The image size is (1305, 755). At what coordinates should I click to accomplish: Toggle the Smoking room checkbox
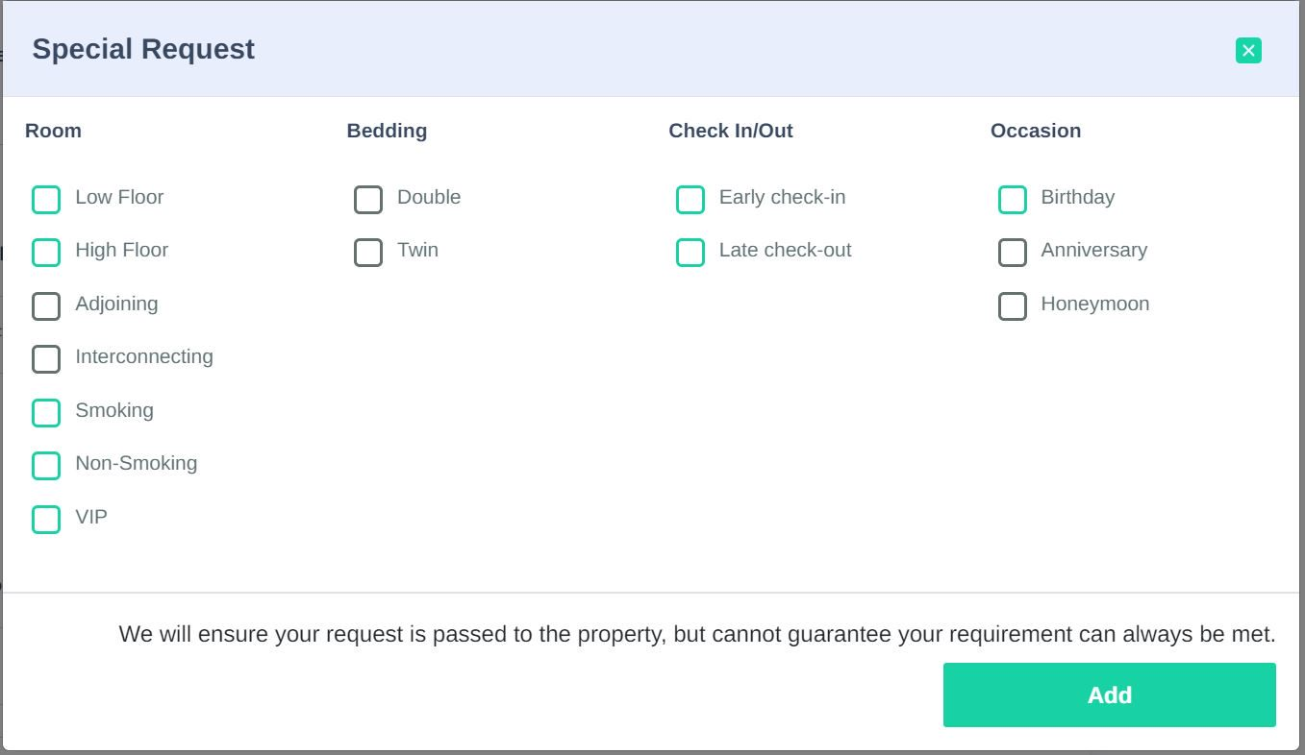click(46, 413)
